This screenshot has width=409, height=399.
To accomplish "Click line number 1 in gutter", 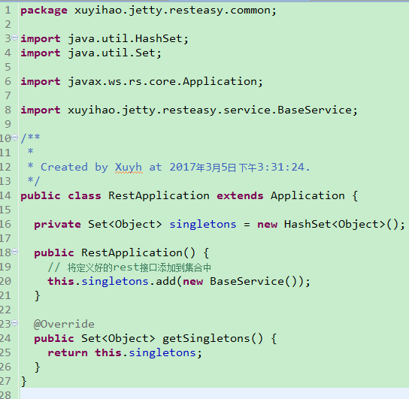I will point(8,11).
